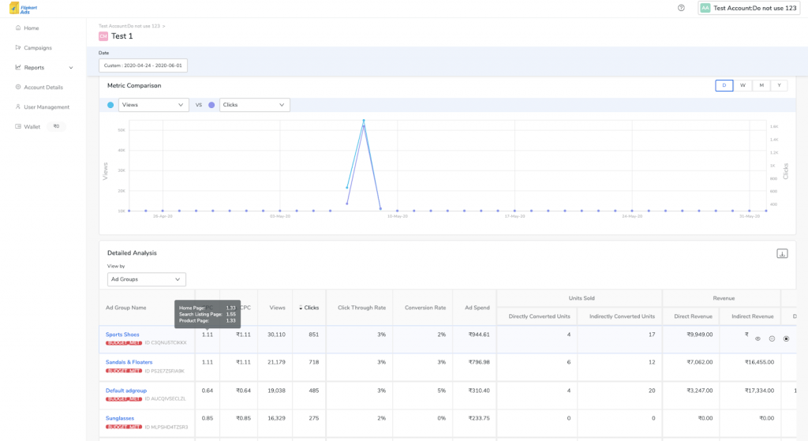Click the ₹310.40 ad spend cell
Viewport: 808px width, 441px height.
(479, 391)
